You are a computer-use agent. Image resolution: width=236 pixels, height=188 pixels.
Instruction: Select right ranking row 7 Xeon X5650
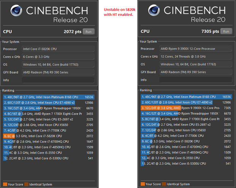(x=187, y=130)
